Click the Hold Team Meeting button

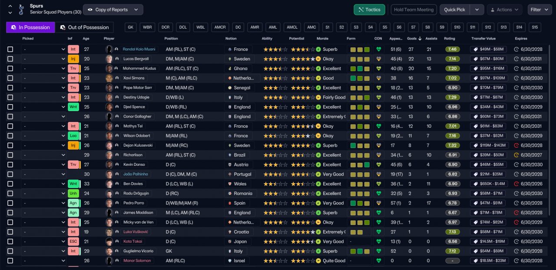click(414, 10)
